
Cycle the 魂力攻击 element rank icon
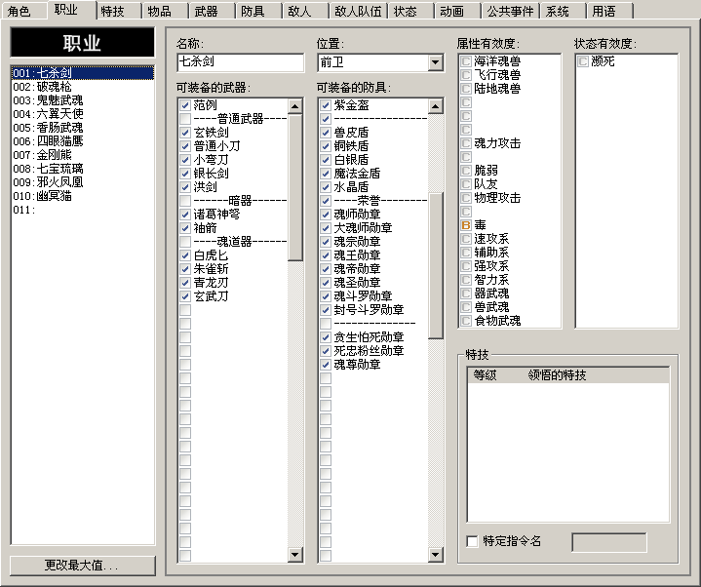[x=466, y=143]
